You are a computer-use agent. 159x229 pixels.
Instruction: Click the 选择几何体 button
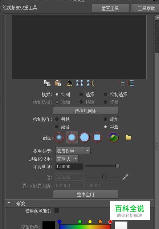coord(86,111)
